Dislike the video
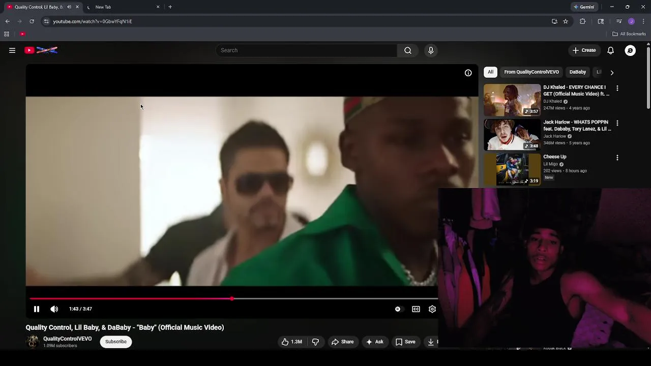 [315, 342]
